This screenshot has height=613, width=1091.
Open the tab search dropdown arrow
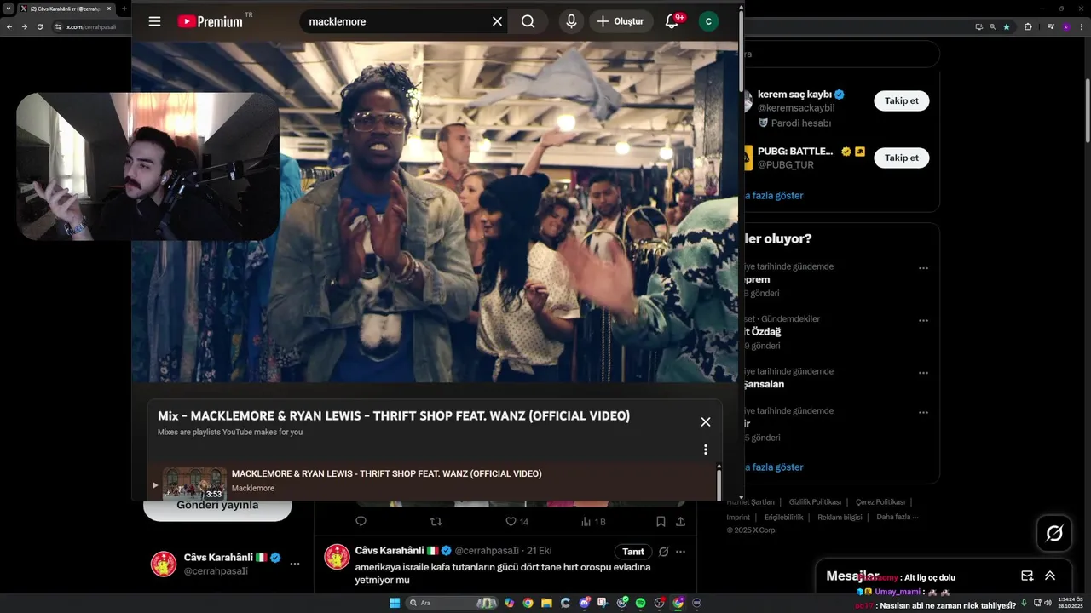(x=7, y=9)
